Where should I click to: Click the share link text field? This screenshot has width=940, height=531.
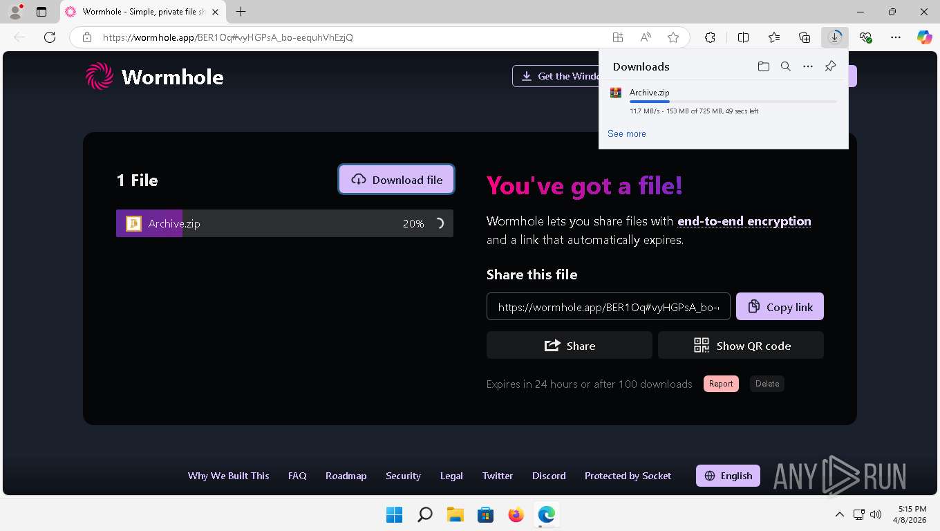click(608, 307)
